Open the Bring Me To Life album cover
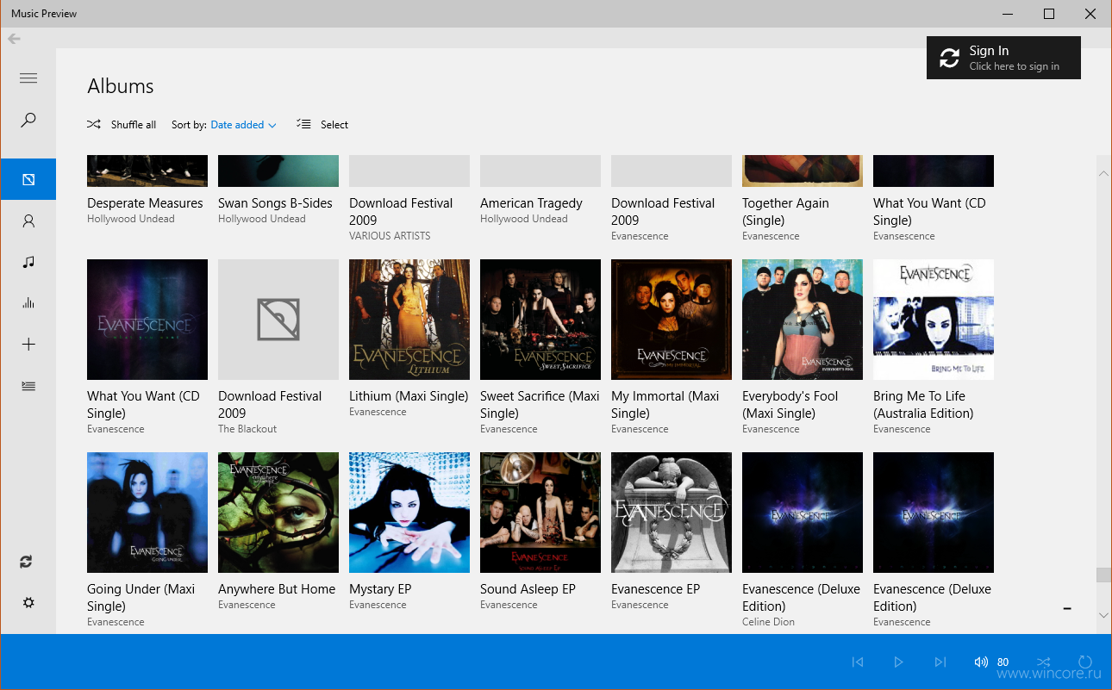 pyautogui.click(x=934, y=320)
